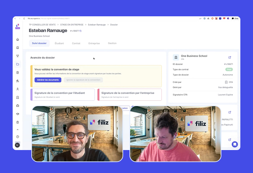Click the green Stage contract badge
Screen dimensions: 253x173
(x=229, y=70)
